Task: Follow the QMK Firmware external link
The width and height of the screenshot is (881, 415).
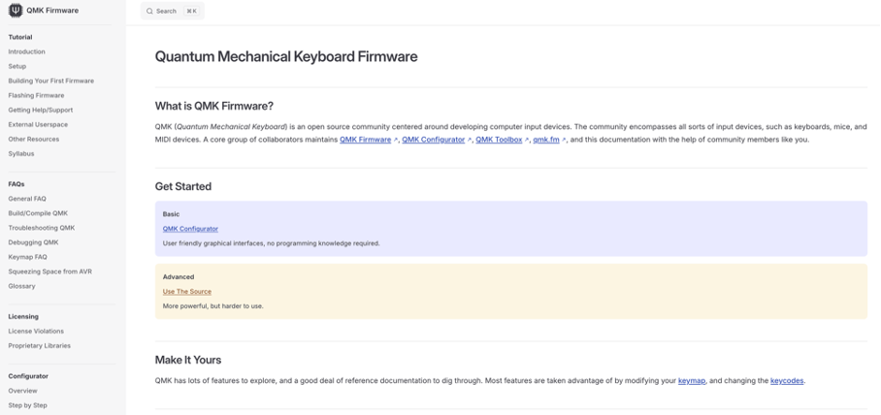Action: tap(366, 140)
